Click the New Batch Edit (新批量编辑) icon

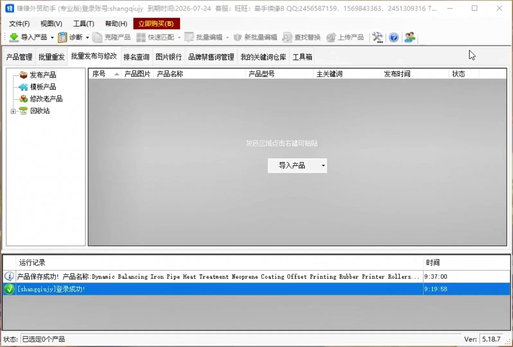click(x=238, y=37)
